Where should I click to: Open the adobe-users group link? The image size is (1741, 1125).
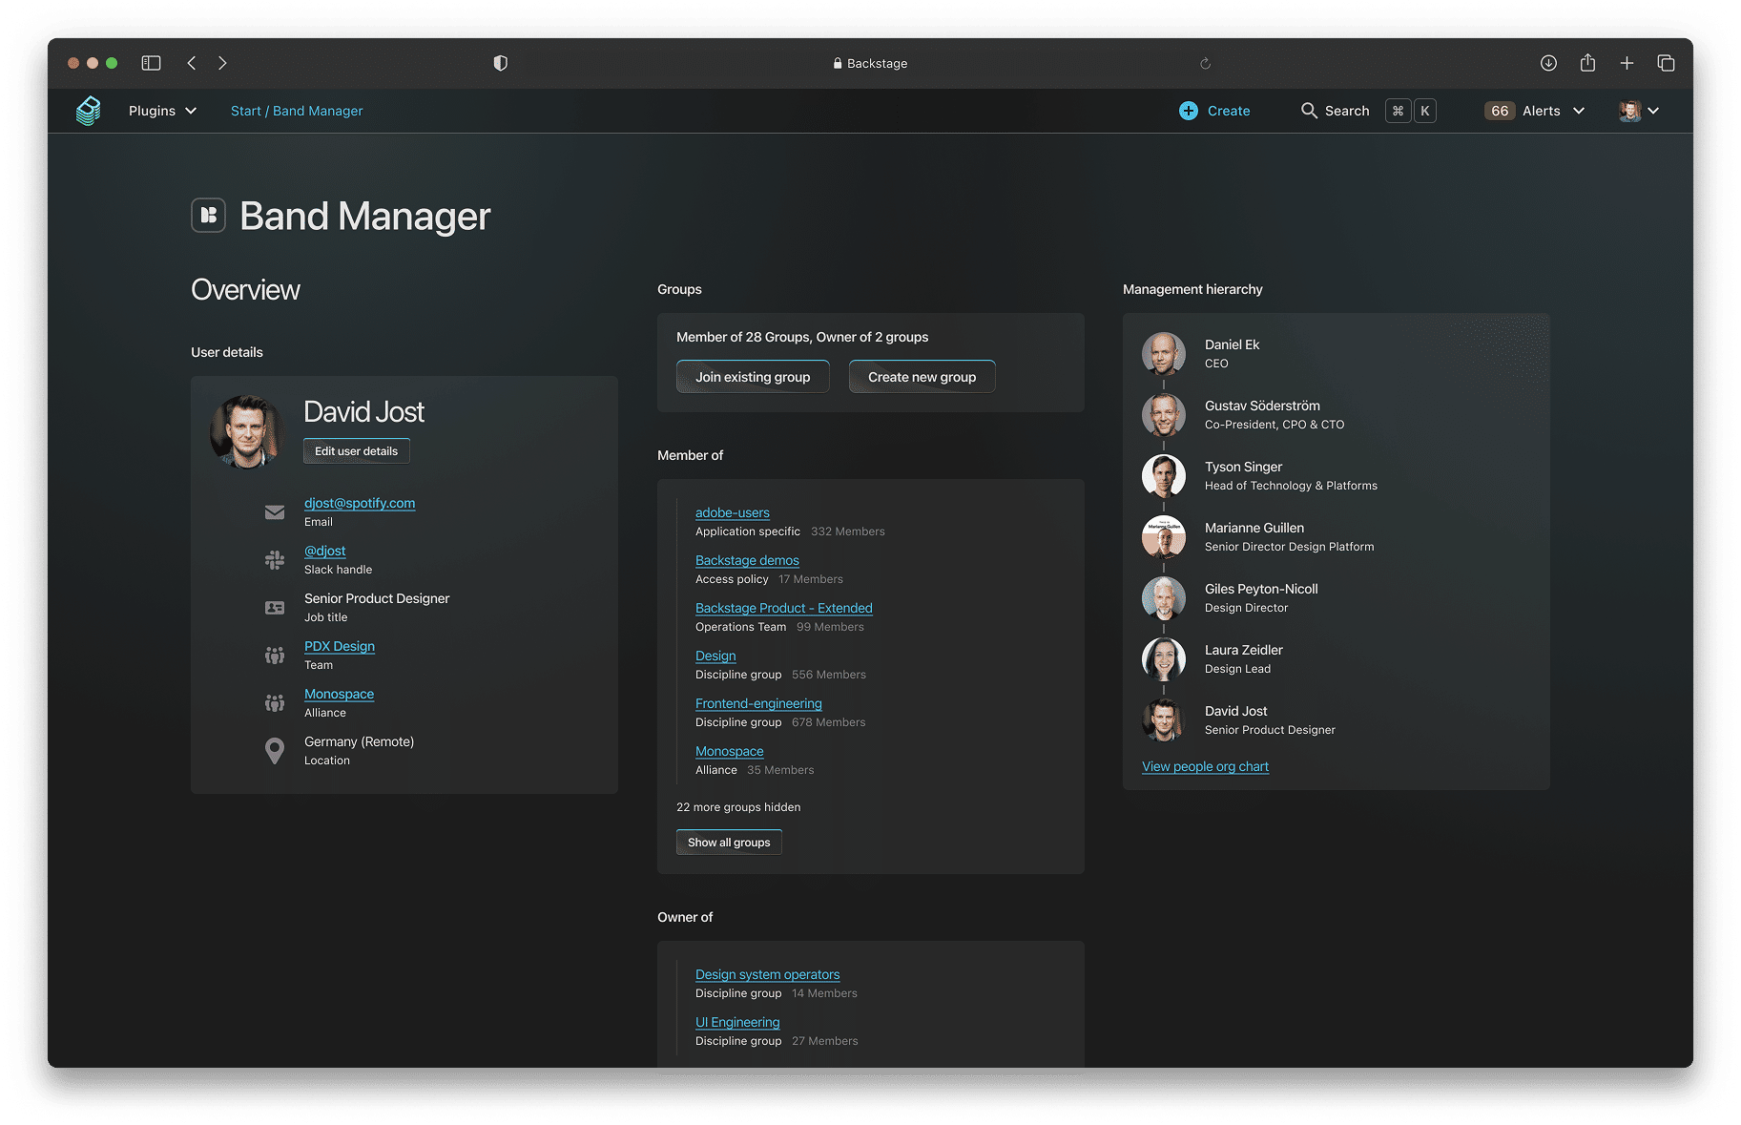732,512
